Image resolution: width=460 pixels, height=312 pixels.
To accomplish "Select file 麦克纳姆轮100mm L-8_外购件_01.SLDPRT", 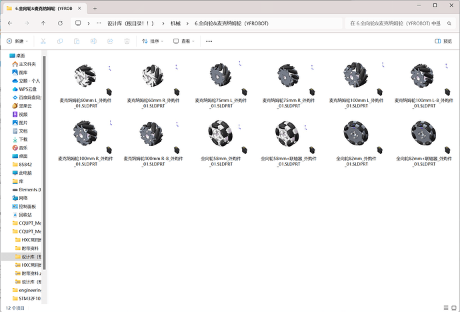I will [x=424, y=85].
